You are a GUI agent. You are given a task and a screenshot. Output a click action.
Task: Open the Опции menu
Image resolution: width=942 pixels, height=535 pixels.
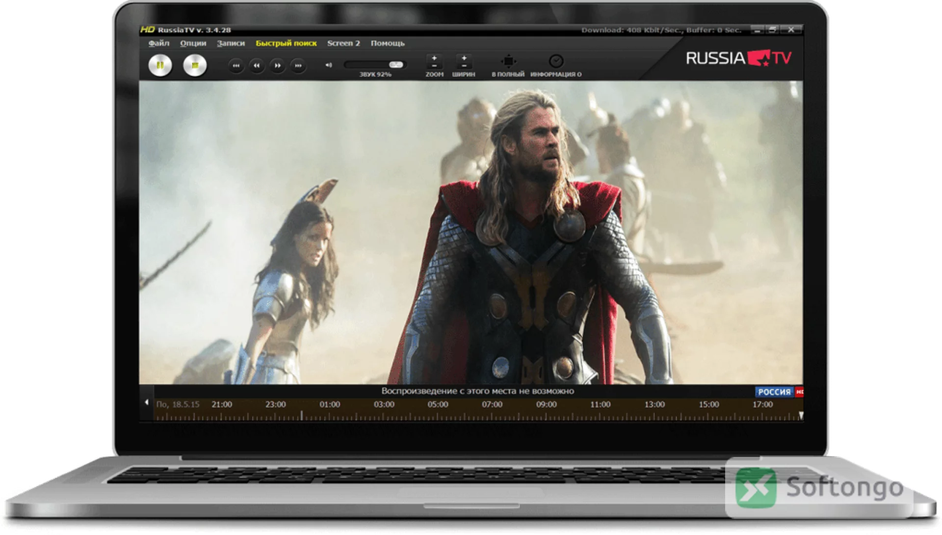tap(193, 43)
